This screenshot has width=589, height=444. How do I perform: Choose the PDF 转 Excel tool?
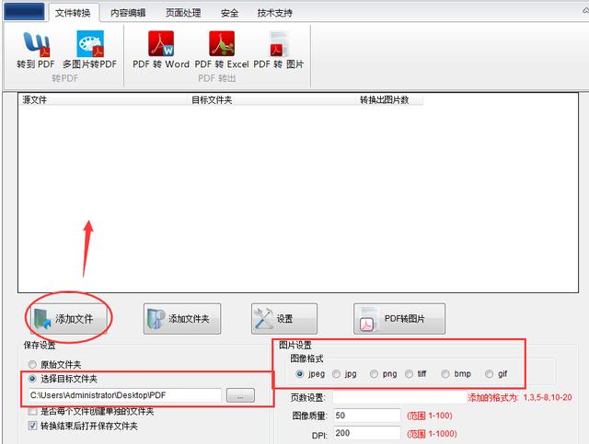[x=222, y=50]
